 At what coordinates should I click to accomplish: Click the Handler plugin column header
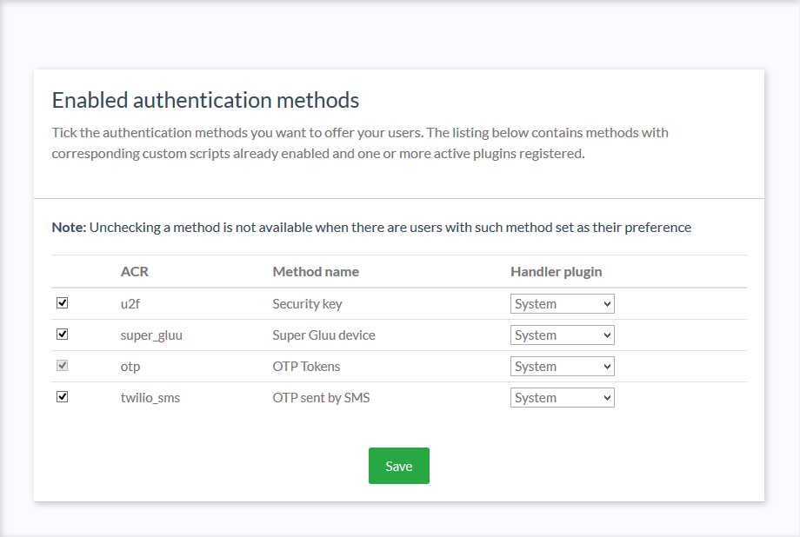tap(556, 271)
